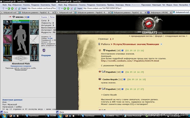Click the Логин button
This screenshot has width=190, height=118.
point(52,17)
